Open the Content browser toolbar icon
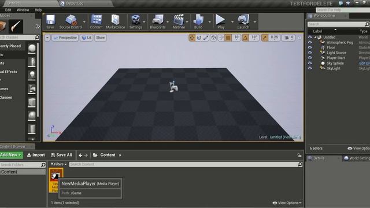 (97, 22)
